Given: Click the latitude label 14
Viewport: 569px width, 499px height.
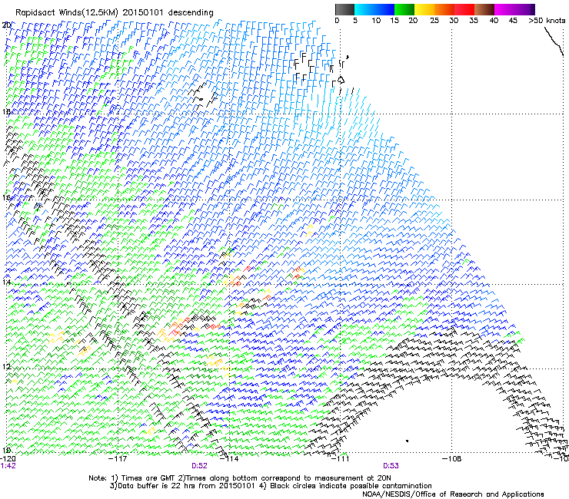Looking at the screenshot, I should (6, 282).
